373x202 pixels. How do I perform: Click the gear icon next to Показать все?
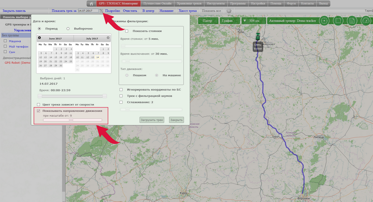228,10
